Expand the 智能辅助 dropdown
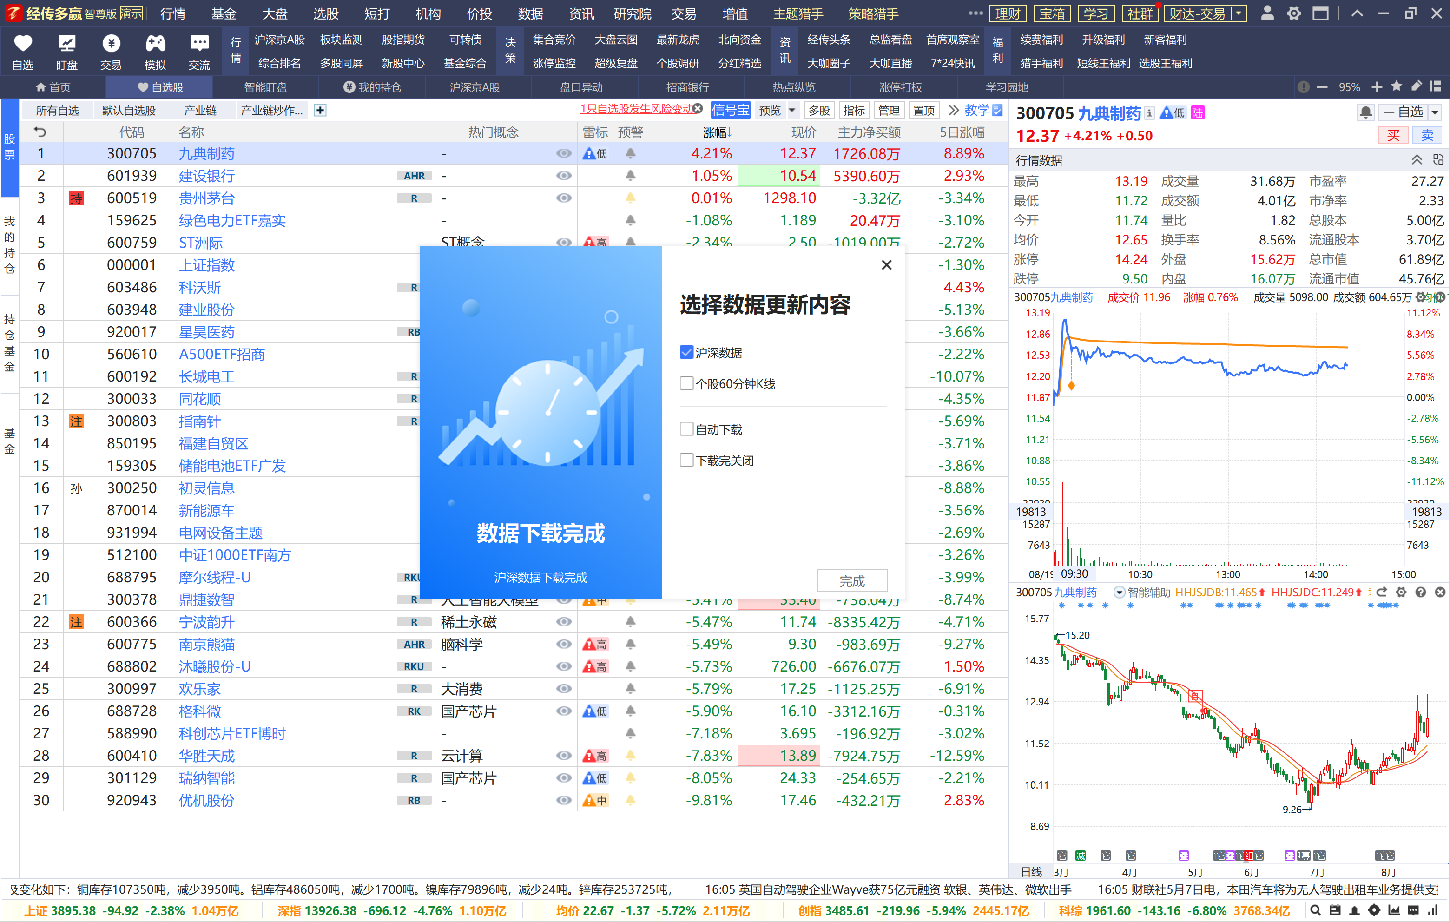Screen dimensions: 1450x922 (1120, 592)
